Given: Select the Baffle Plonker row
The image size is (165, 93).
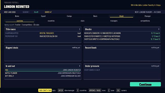Looking at the screenshot, I should (x=43, y=73).
